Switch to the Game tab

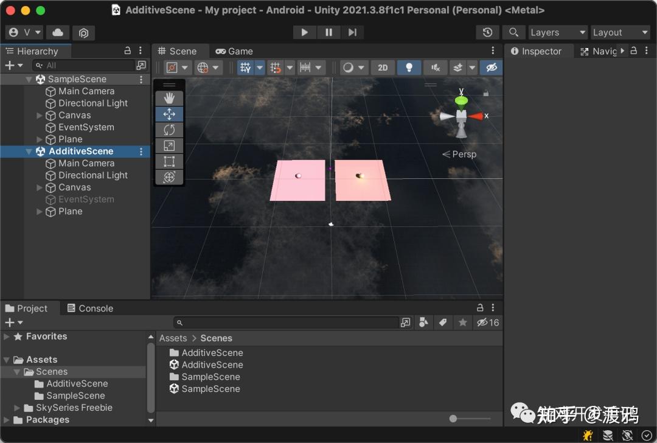(234, 51)
